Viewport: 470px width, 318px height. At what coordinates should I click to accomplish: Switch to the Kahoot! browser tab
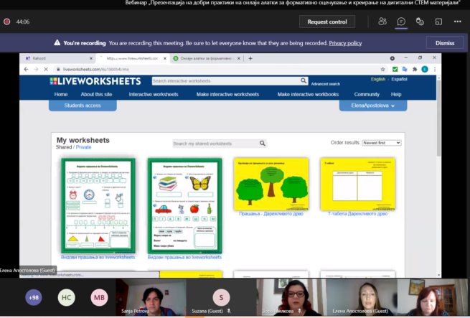coord(57,58)
